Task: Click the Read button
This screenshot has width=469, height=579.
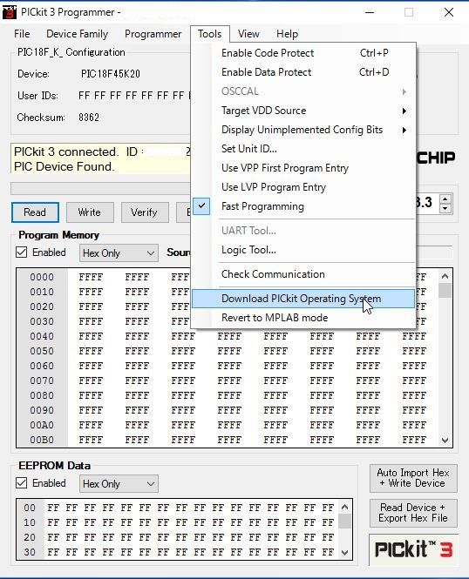Action: coord(35,212)
